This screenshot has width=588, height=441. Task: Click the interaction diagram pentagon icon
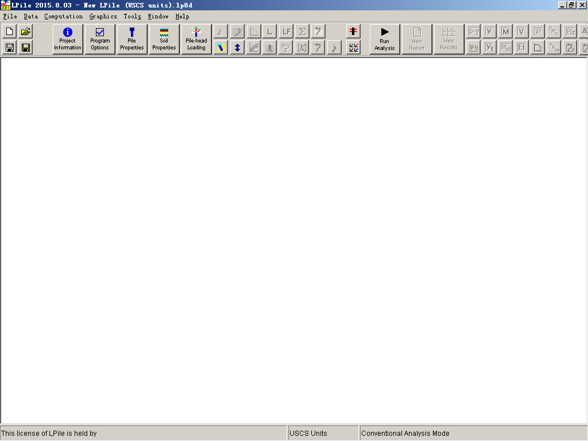click(x=538, y=48)
